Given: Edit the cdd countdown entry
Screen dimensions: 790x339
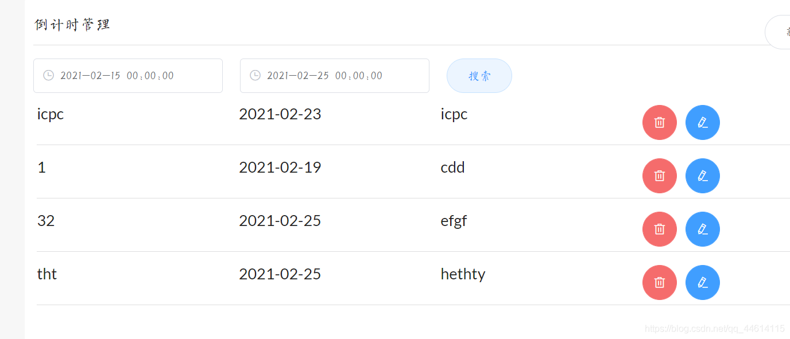Looking at the screenshot, I should point(702,176).
